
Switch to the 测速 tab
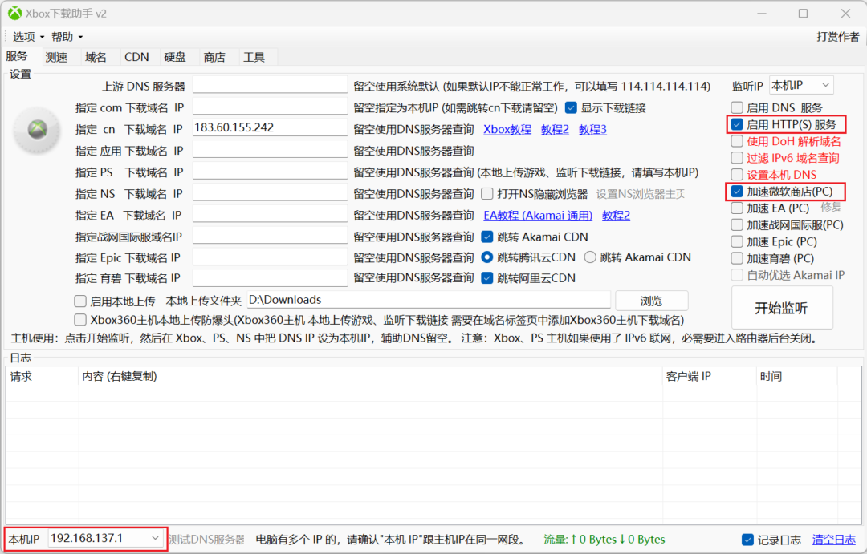coord(56,56)
